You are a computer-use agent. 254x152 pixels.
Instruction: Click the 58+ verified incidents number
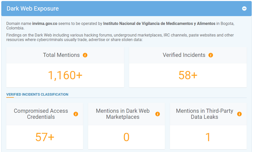click(x=188, y=75)
